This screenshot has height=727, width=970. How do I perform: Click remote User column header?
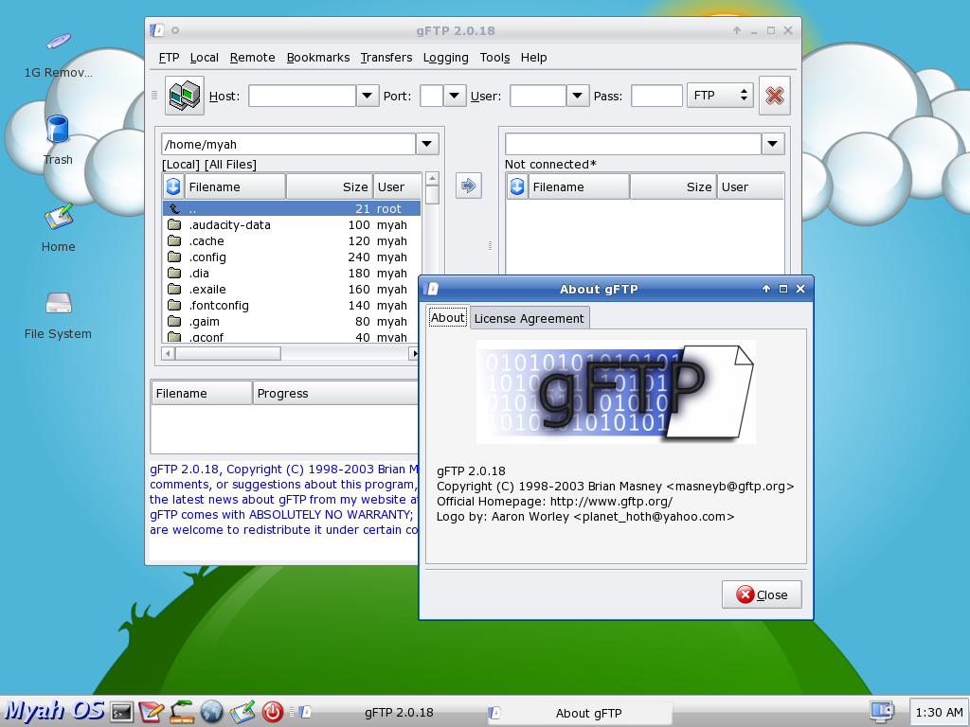[750, 186]
